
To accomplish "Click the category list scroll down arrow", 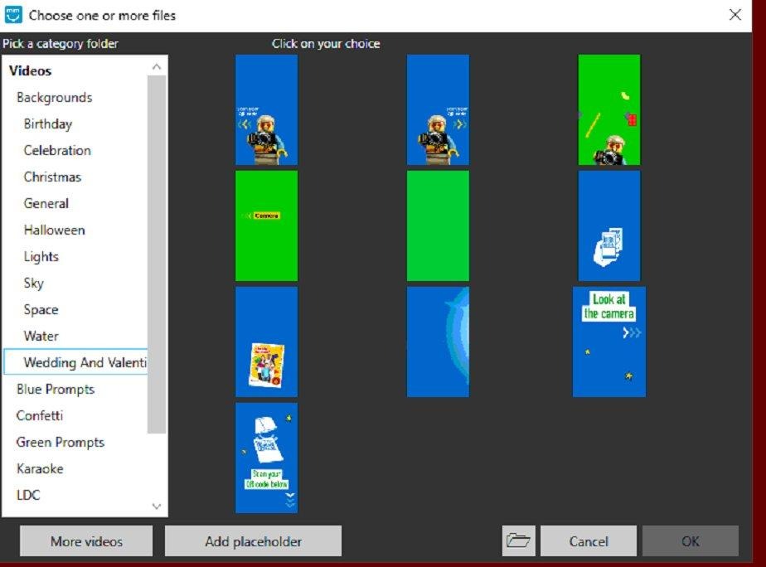I will click(x=157, y=506).
